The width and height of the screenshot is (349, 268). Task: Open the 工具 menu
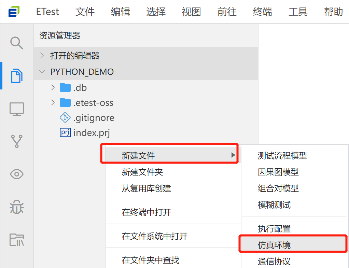(x=297, y=12)
